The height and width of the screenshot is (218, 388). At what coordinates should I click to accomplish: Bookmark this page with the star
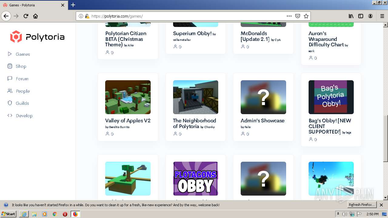tap(306, 16)
